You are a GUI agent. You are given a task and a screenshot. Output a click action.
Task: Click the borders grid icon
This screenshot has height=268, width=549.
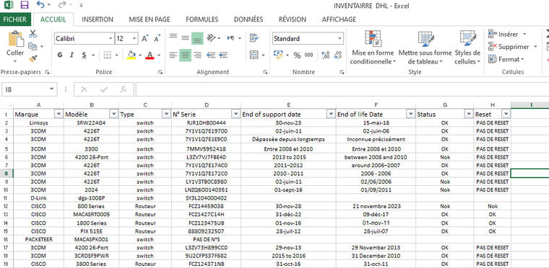108,55
